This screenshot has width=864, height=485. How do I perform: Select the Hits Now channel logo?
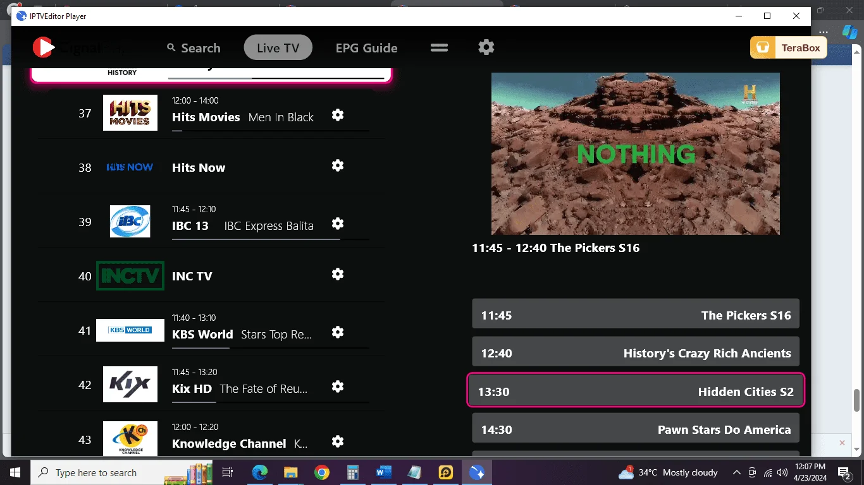point(130,167)
